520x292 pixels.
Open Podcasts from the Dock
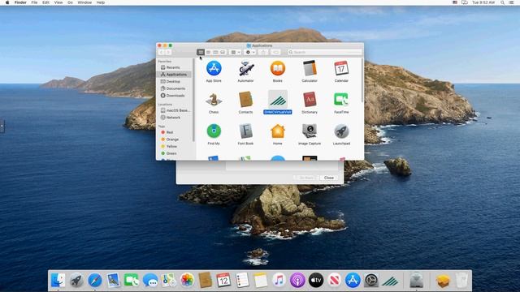pyautogui.click(x=297, y=281)
